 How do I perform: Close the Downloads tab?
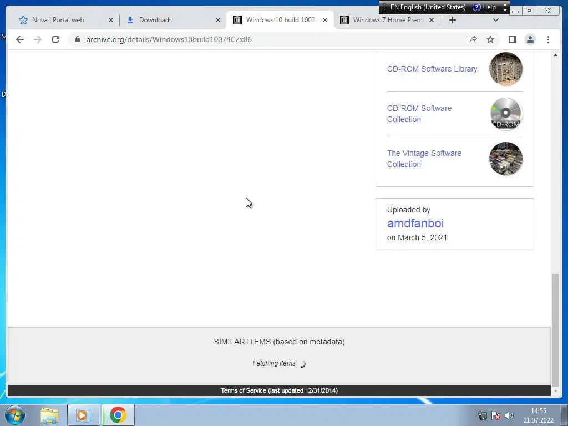[x=217, y=21]
